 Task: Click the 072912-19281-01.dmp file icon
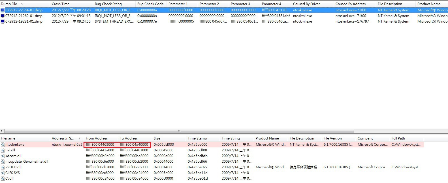tap(3, 21)
